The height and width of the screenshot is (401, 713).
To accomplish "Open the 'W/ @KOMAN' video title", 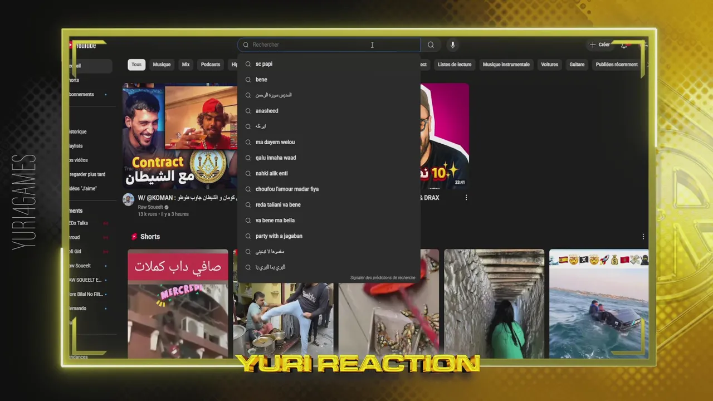I will (188, 198).
